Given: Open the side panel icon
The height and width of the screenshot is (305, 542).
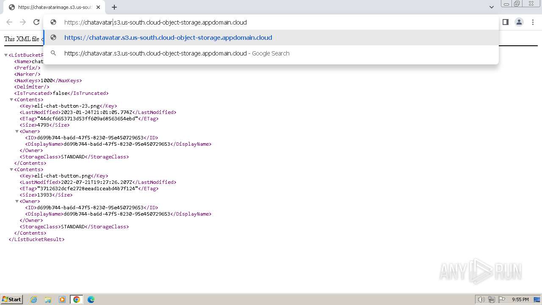Looking at the screenshot, I should click(505, 22).
